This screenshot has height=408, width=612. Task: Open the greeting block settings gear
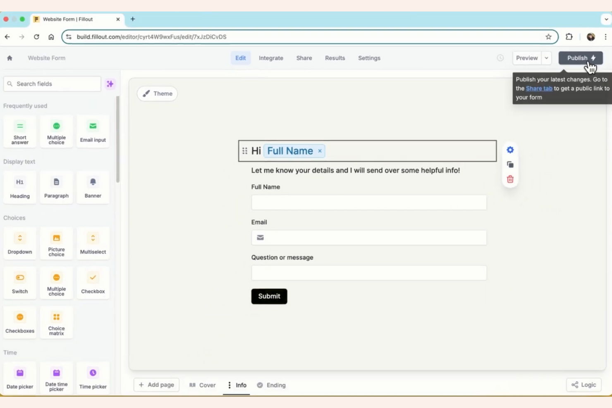click(510, 150)
